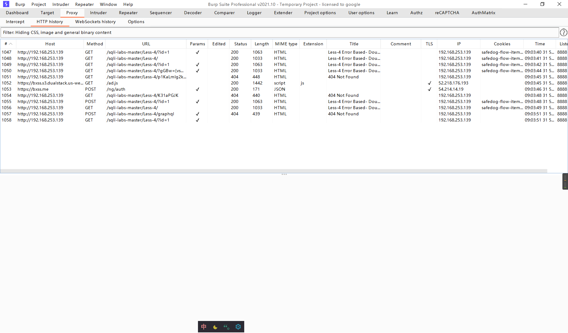
Task: Sort by the Edited column header
Action: (219, 44)
